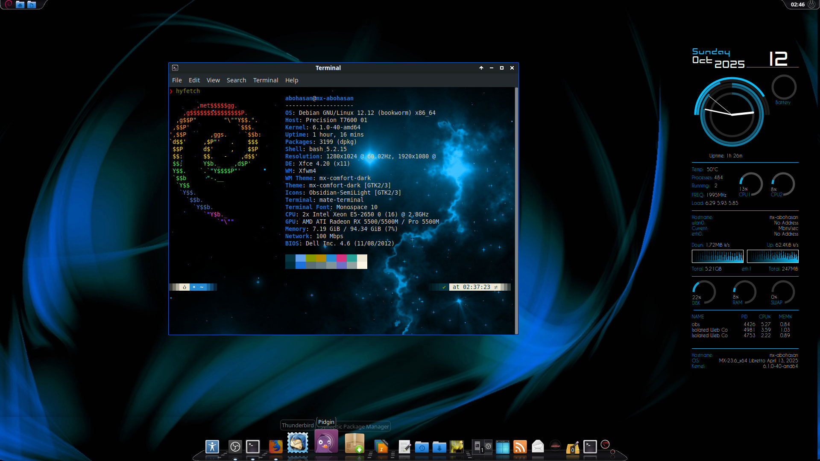Click the documents folder panel icon

tap(32, 4)
